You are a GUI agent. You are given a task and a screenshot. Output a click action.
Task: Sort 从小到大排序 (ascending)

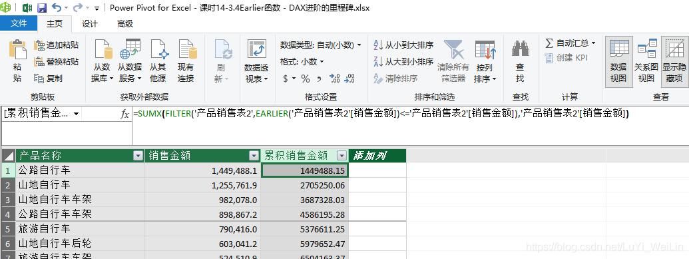403,45
